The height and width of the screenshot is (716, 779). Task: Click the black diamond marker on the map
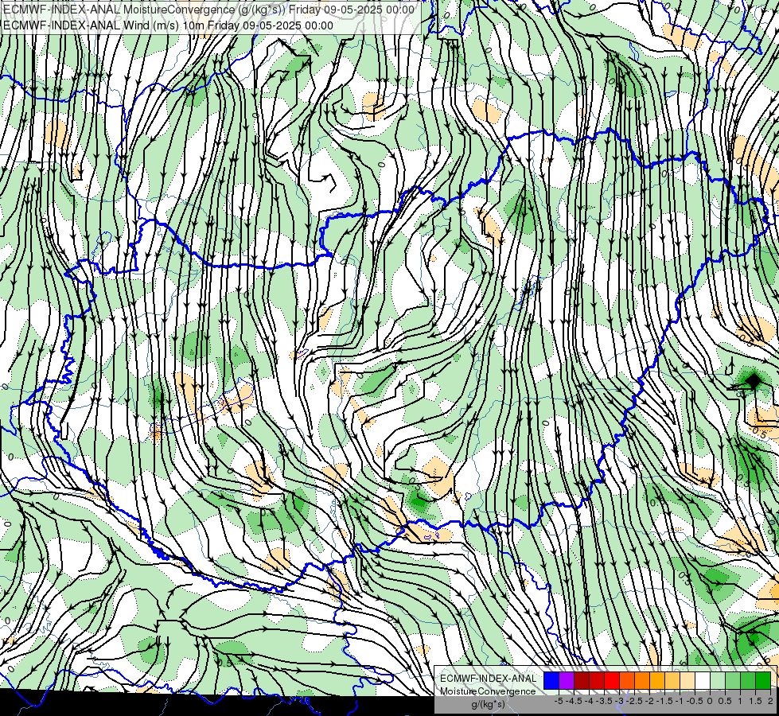(x=754, y=382)
